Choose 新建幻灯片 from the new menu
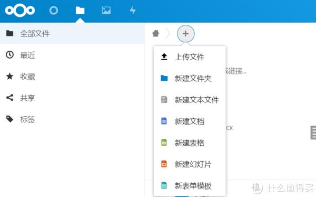 pyautogui.click(x=190, y=164)
